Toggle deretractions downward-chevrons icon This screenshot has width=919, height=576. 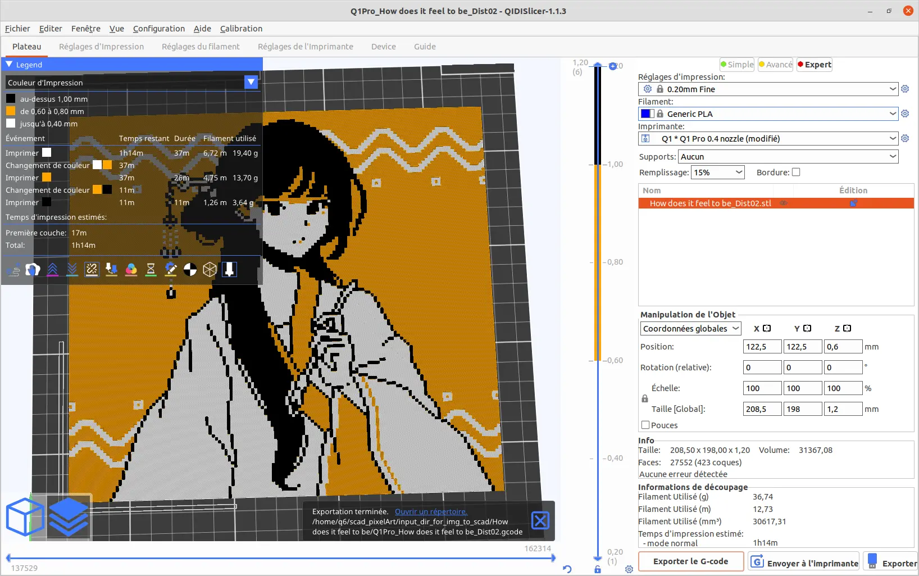(x=72, y=270)
